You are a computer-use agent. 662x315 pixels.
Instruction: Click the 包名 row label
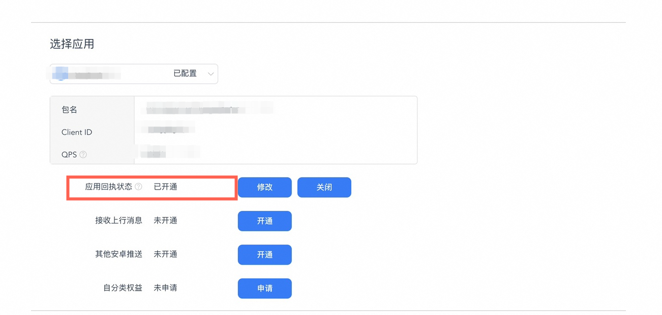coord(69,110)
